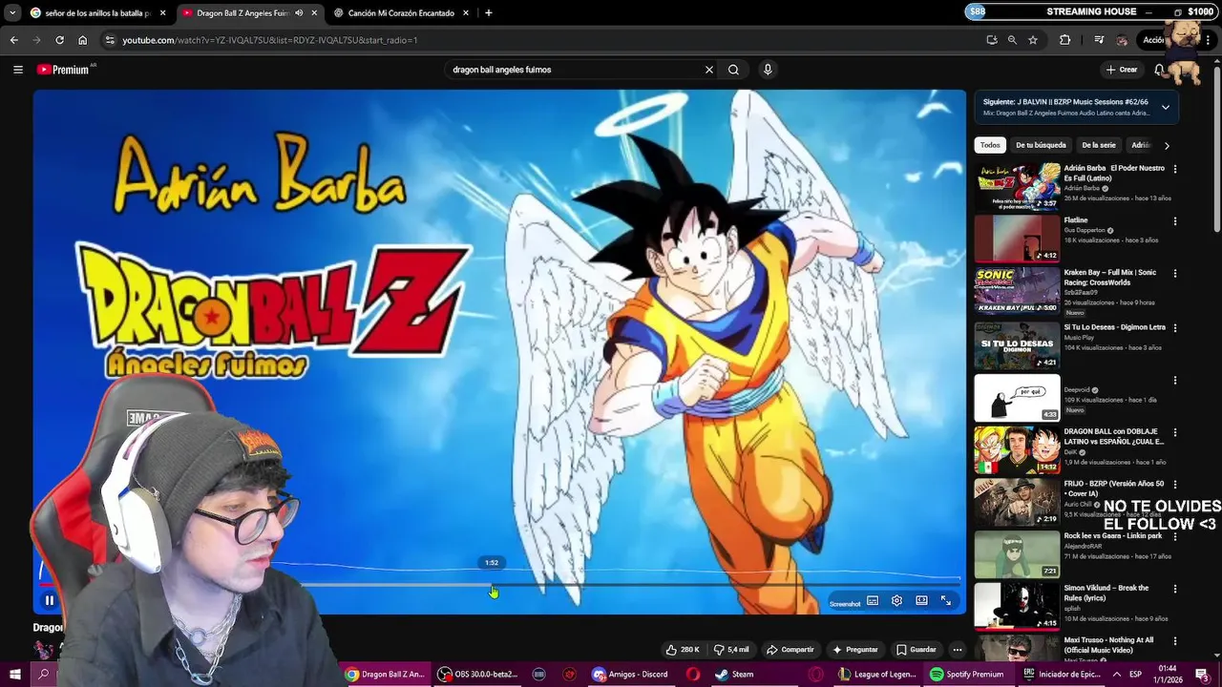The height and width of the screenshot is (687, 1222).
Task: Open options menu for Flatline video
Action: (1175, 221)
